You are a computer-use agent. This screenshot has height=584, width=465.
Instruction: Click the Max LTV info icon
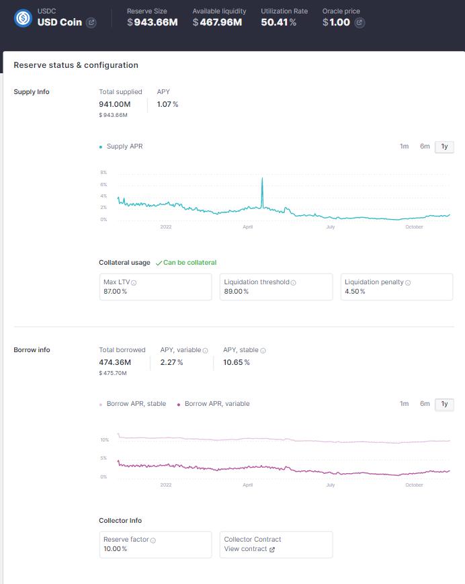point(134,283)
